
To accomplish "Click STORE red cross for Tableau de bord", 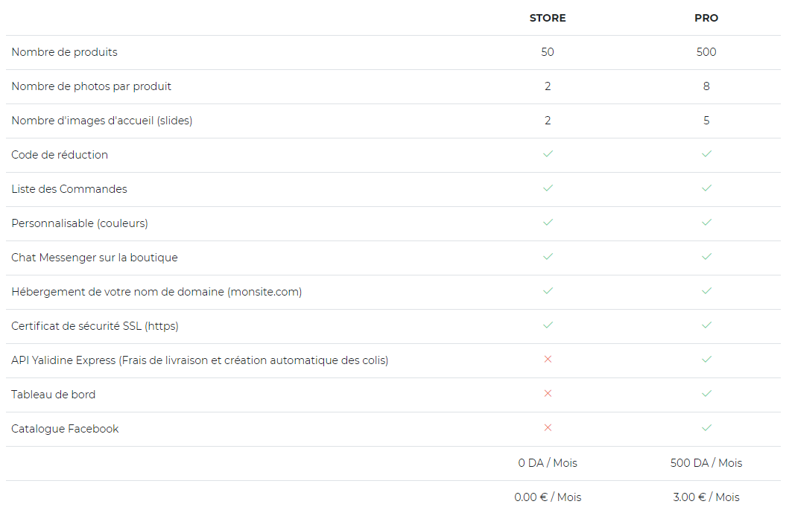I will [548, 394].
